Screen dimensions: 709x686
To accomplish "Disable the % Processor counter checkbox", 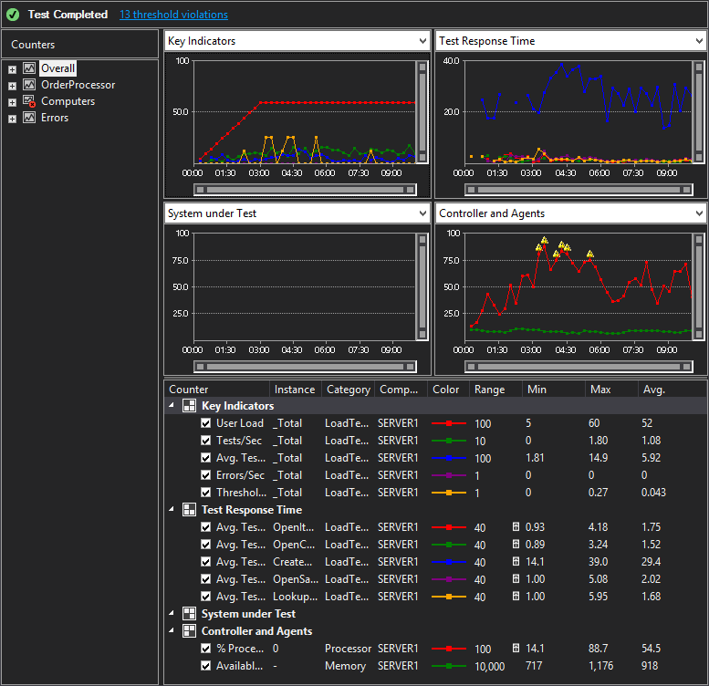I will pos(206,649).
